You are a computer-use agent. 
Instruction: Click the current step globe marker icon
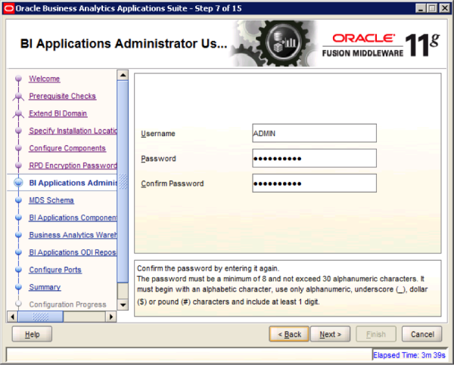[18, 183]
